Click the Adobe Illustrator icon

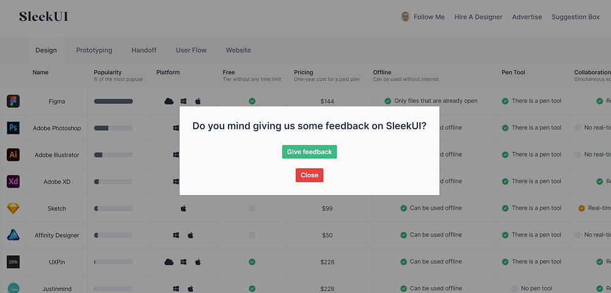click(x=13, y=155)
